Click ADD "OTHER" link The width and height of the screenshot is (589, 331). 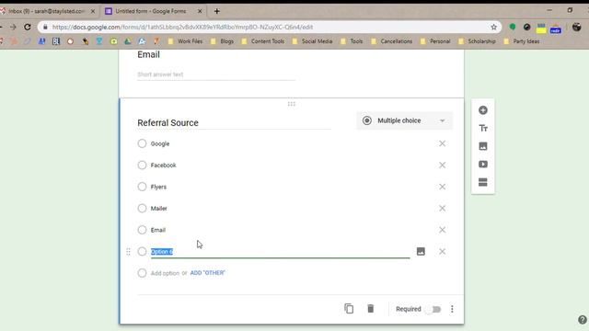coord(207,273)
